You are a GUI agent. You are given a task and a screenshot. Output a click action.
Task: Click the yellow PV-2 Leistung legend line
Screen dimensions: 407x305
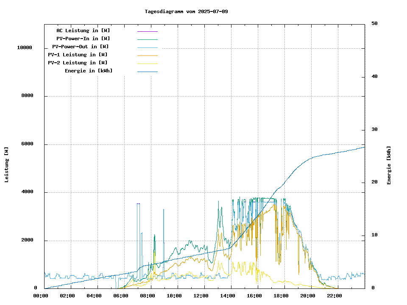click(147, 64)
